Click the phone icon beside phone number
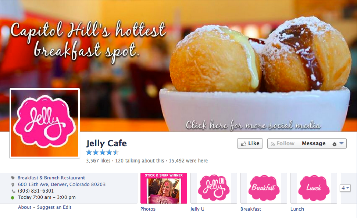This screenshot has width=357, height=218. (x=13, y=191)
